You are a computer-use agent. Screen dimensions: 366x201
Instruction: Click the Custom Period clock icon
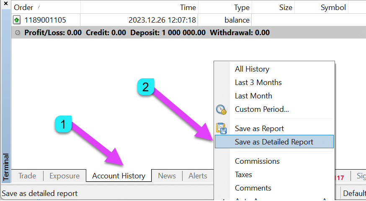coord(221,110)
